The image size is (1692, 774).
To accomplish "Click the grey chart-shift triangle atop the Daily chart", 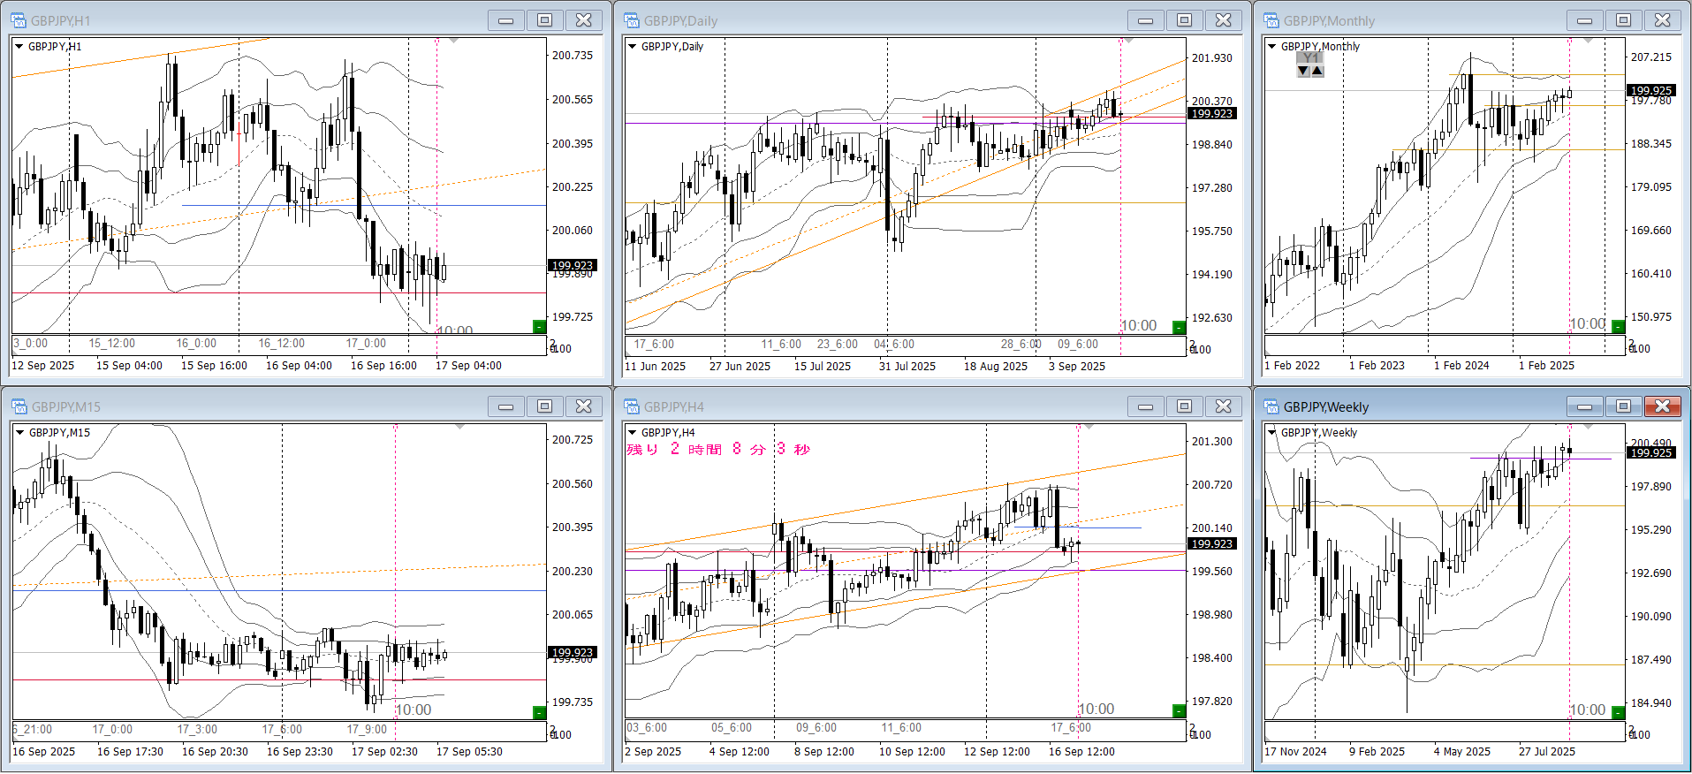I will click(x=1128, y=41).
